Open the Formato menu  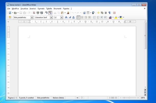pos(41,9)
